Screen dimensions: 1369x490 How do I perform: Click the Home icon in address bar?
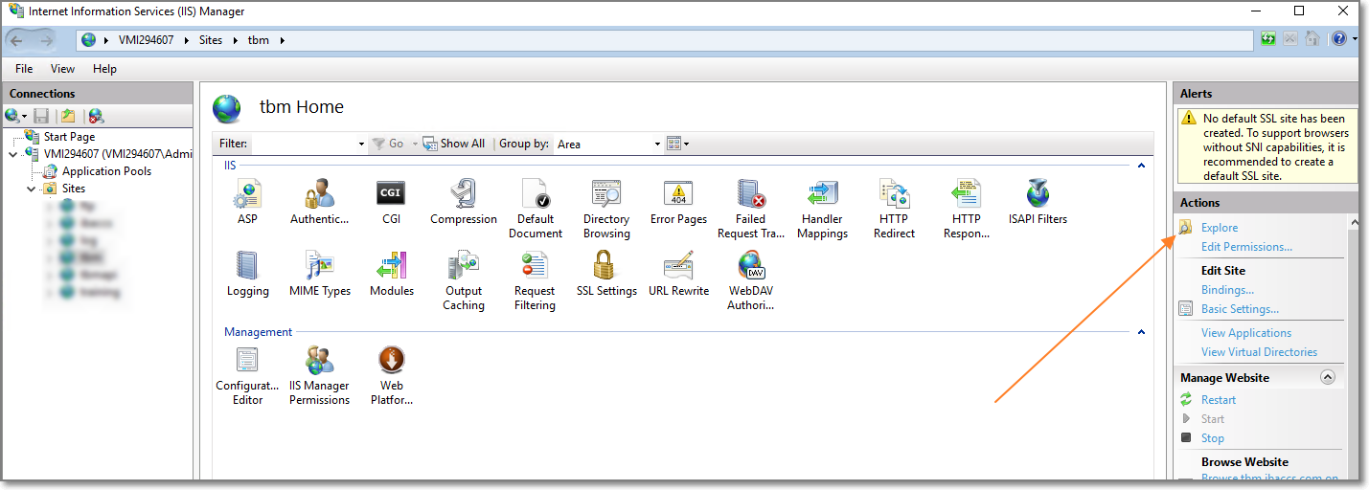pos(1312,39)
